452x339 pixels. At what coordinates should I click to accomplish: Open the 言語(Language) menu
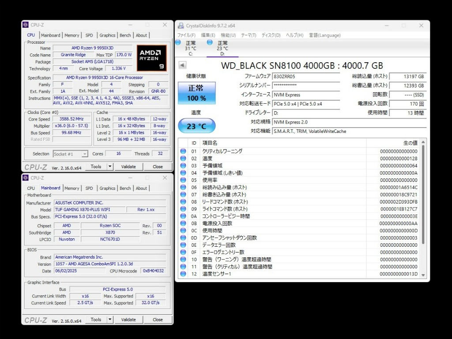pos(324,35)
